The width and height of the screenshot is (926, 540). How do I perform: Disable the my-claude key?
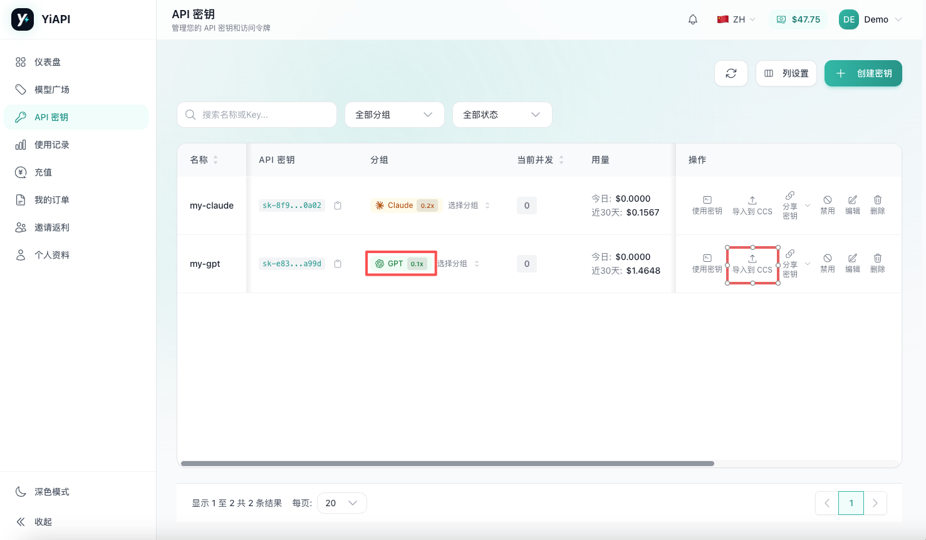828,205
